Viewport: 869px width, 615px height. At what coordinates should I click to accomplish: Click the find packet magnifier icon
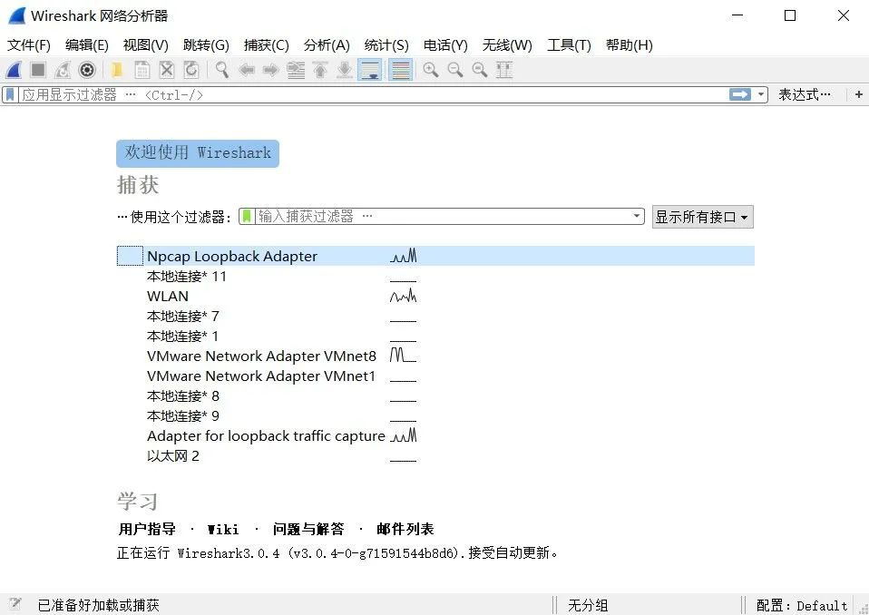(x=221, y=70)
